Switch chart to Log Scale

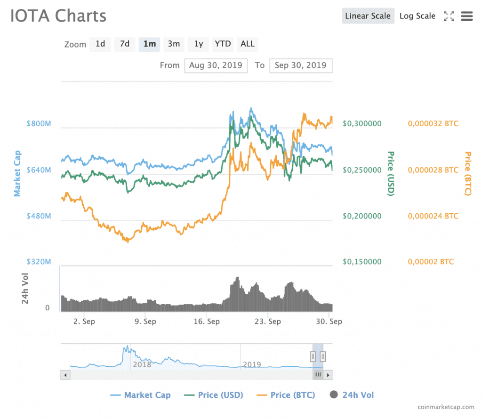tap(418, 16)
